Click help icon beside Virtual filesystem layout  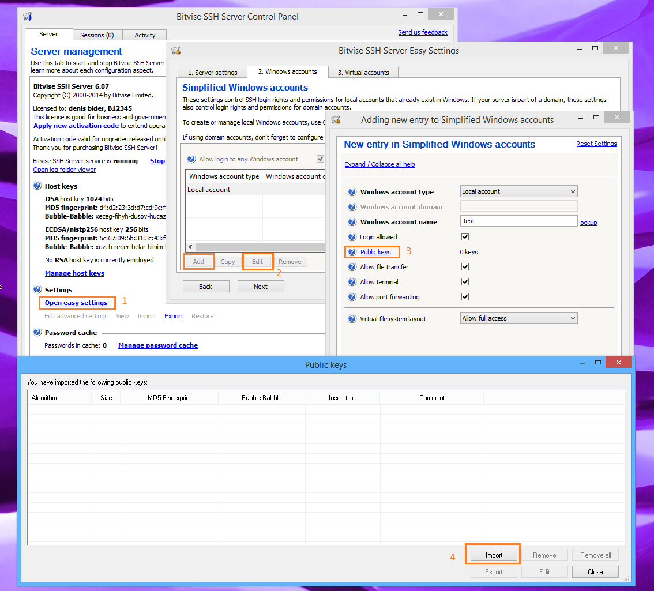352,319
